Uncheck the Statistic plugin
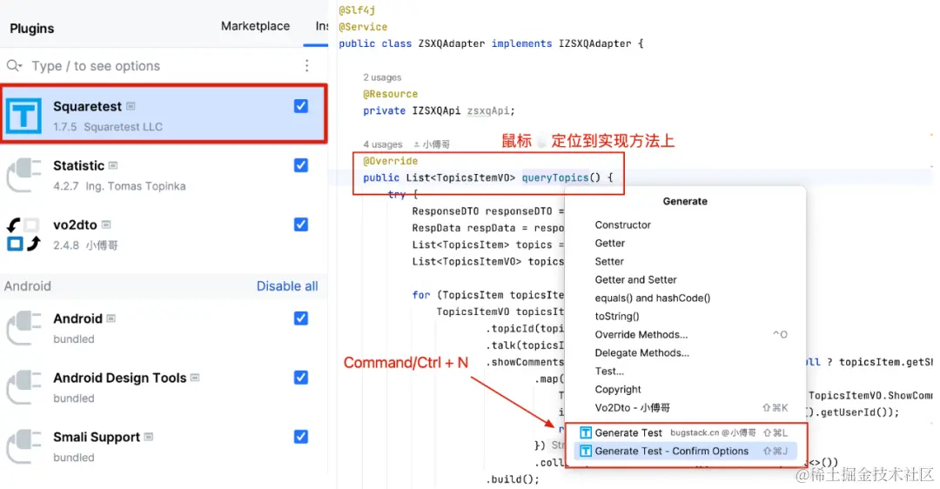Image resolution: width=940 pixels, height=489 pixels. pyautogui.click(x=301, y=165)
